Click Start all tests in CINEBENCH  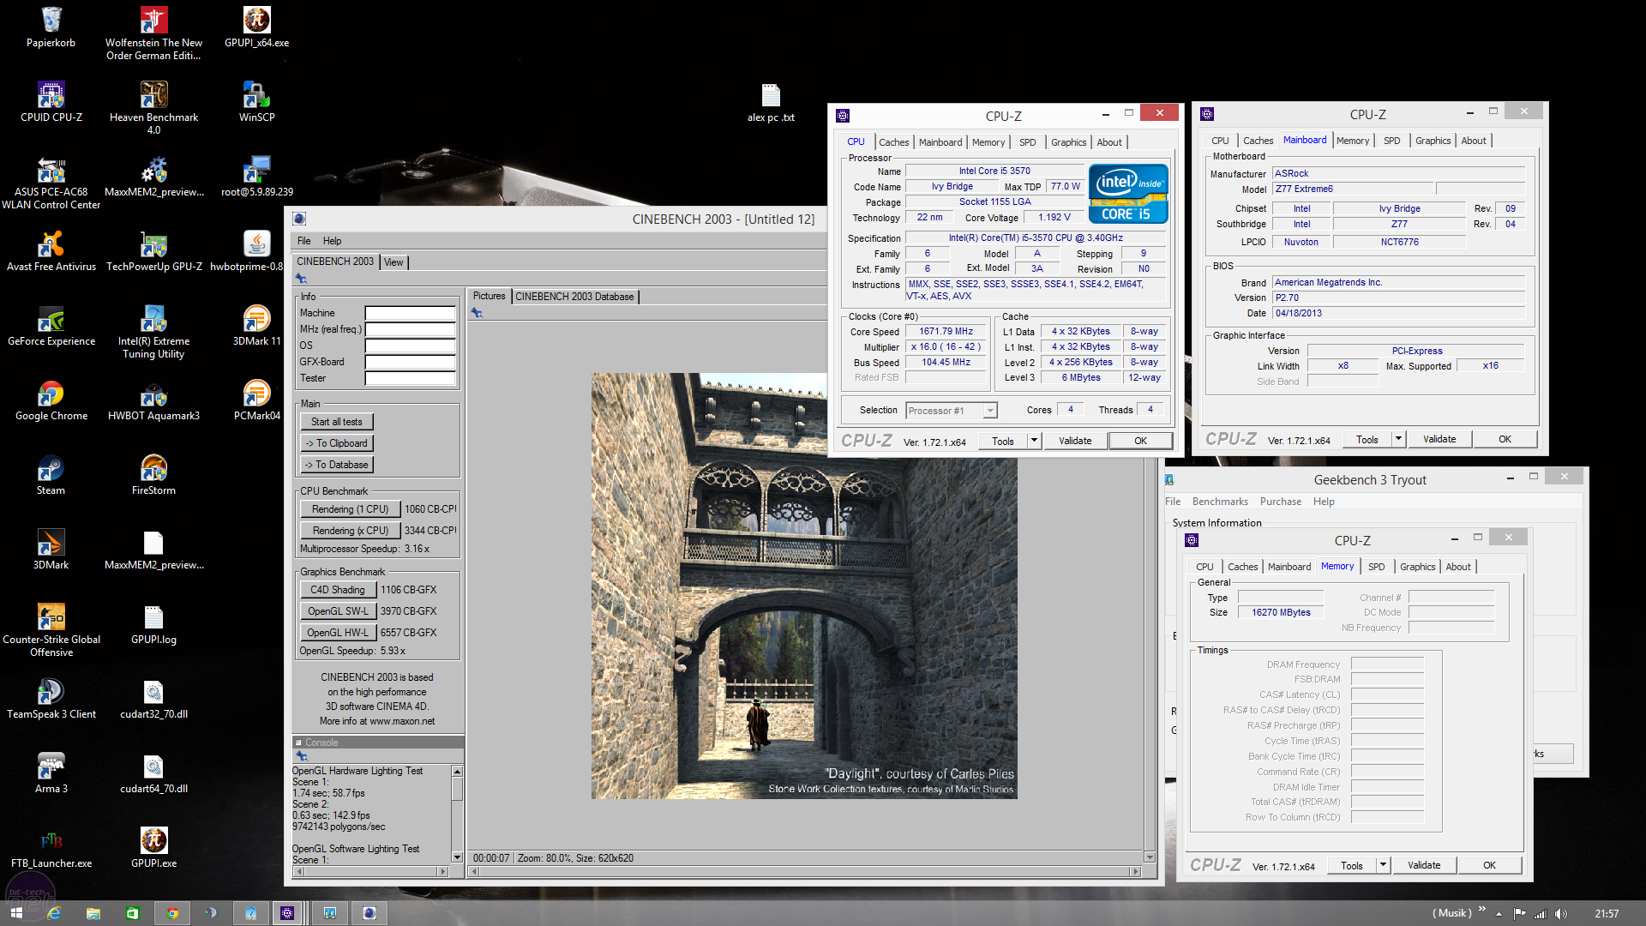(336, 422)
